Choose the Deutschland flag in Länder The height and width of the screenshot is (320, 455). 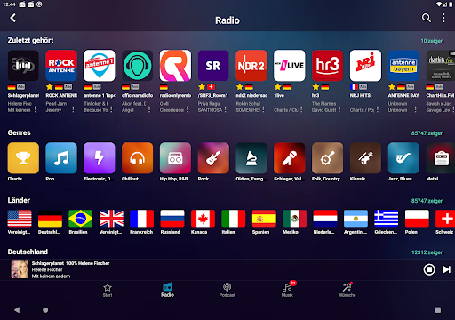50,219
